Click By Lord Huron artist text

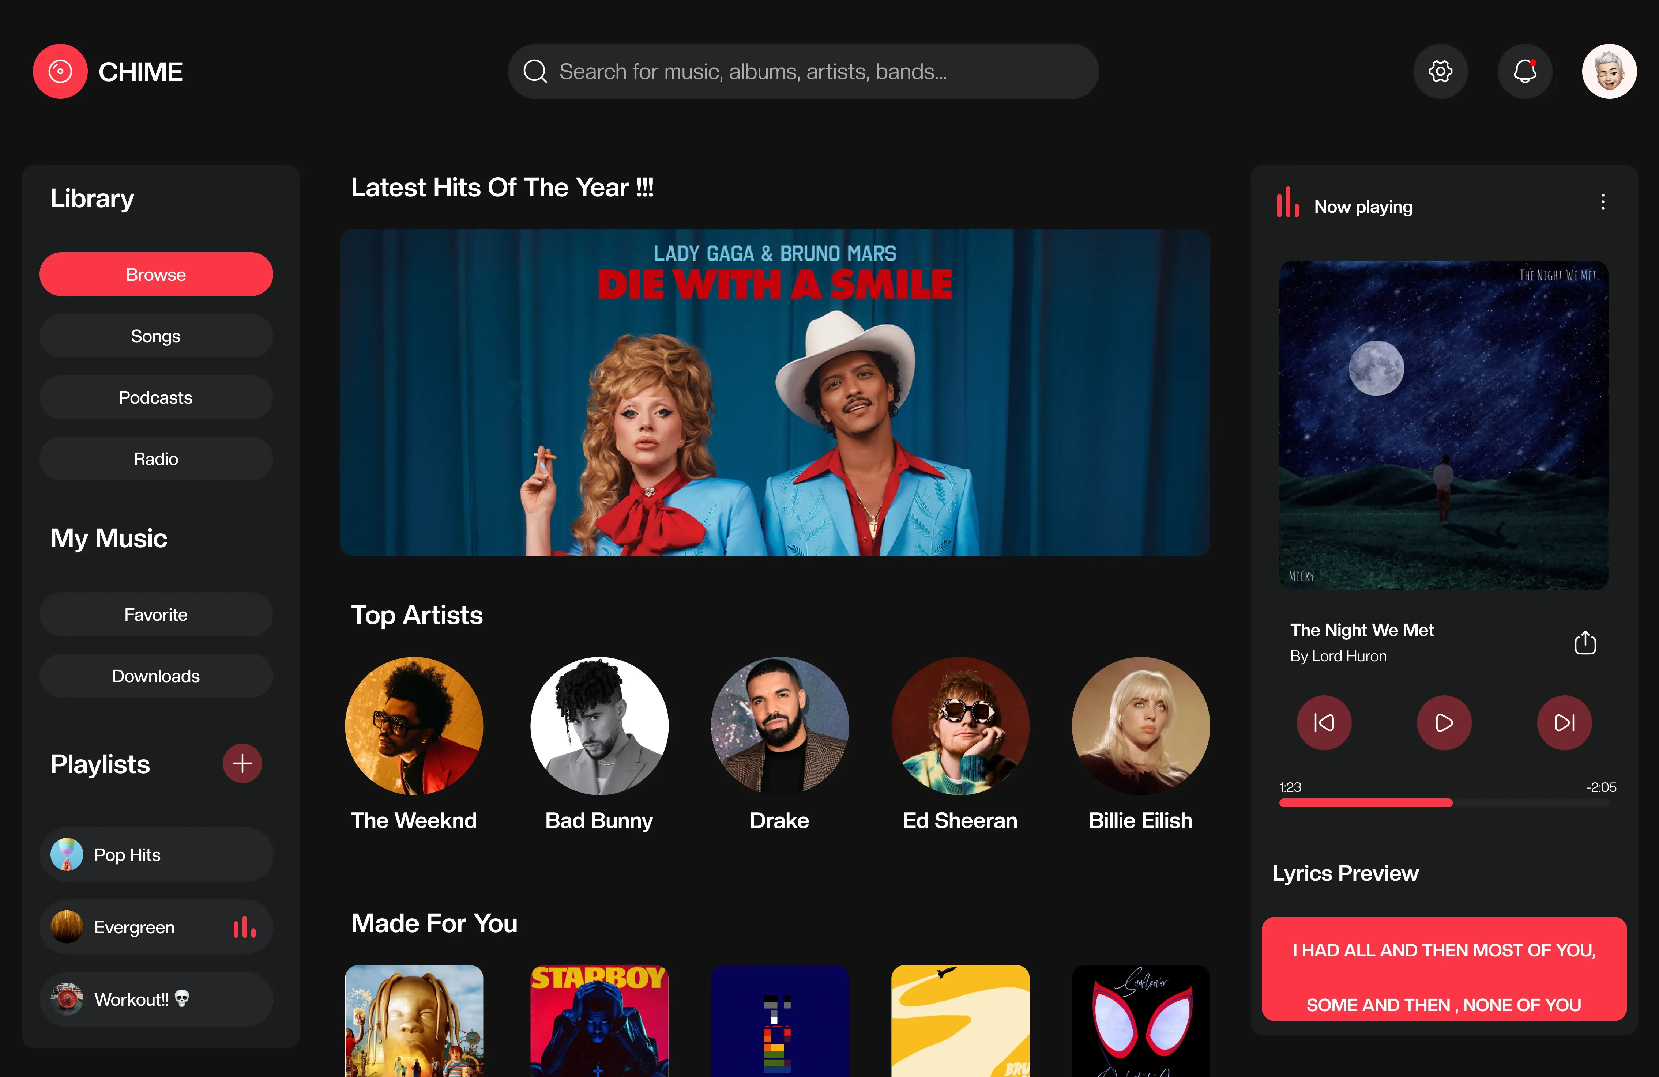[x=1338, y=656]
